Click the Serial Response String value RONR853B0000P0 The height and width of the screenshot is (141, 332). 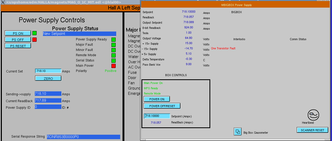click(83, 137)
